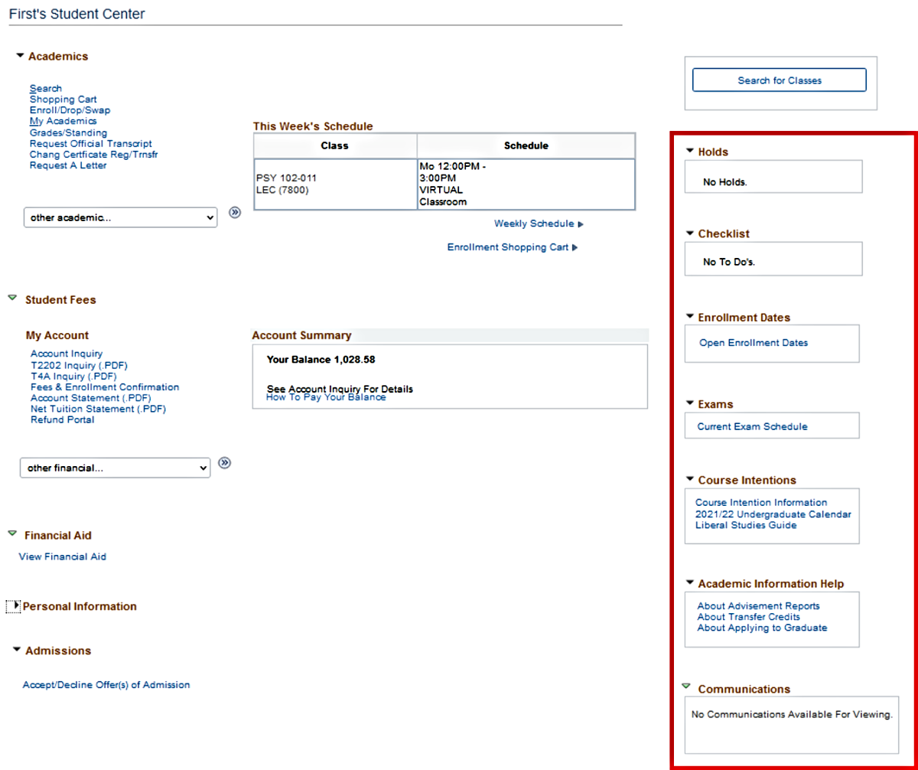Viewport: 918px width, 770px height.
Task: Click the Search for Classes button
Action: point(780,80)
